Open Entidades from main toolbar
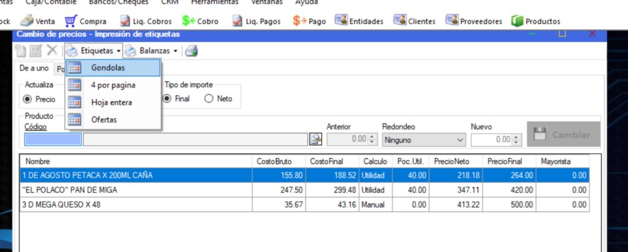 point(359,21)
